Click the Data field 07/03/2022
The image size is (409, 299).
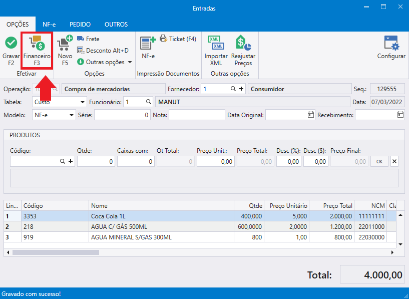pos(387,102)
